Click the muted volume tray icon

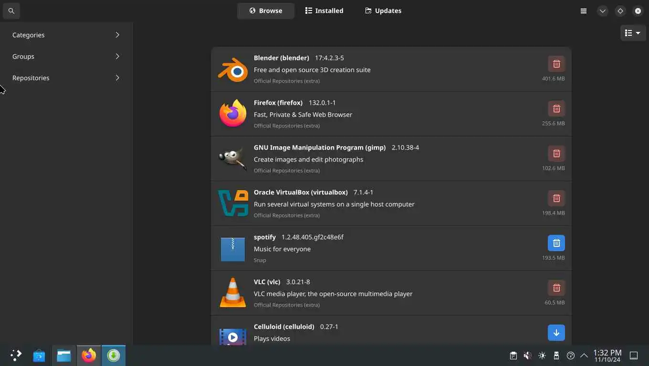click(528, 356)
